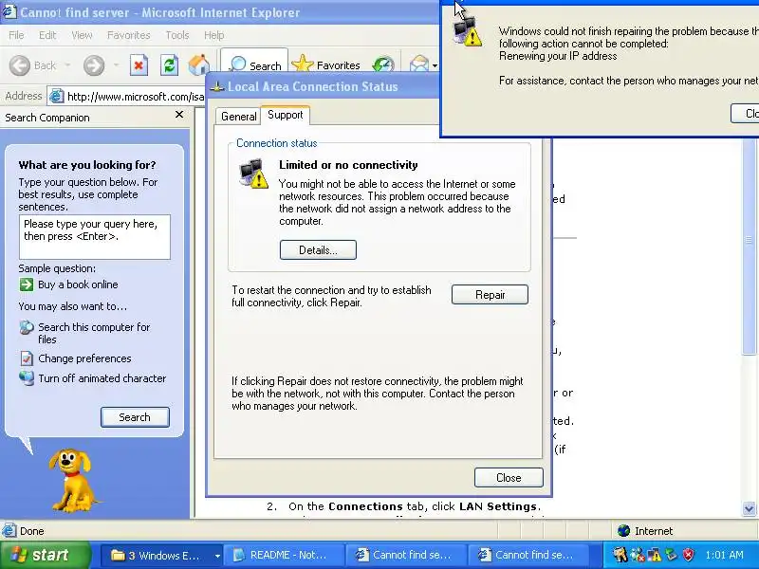Click the search query text box
The width and height of the screenshot is (759, 569).
pos(94,237)
